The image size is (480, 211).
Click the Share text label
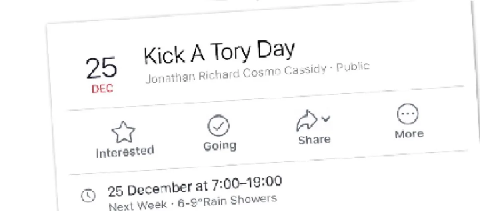tap(314, 140)
